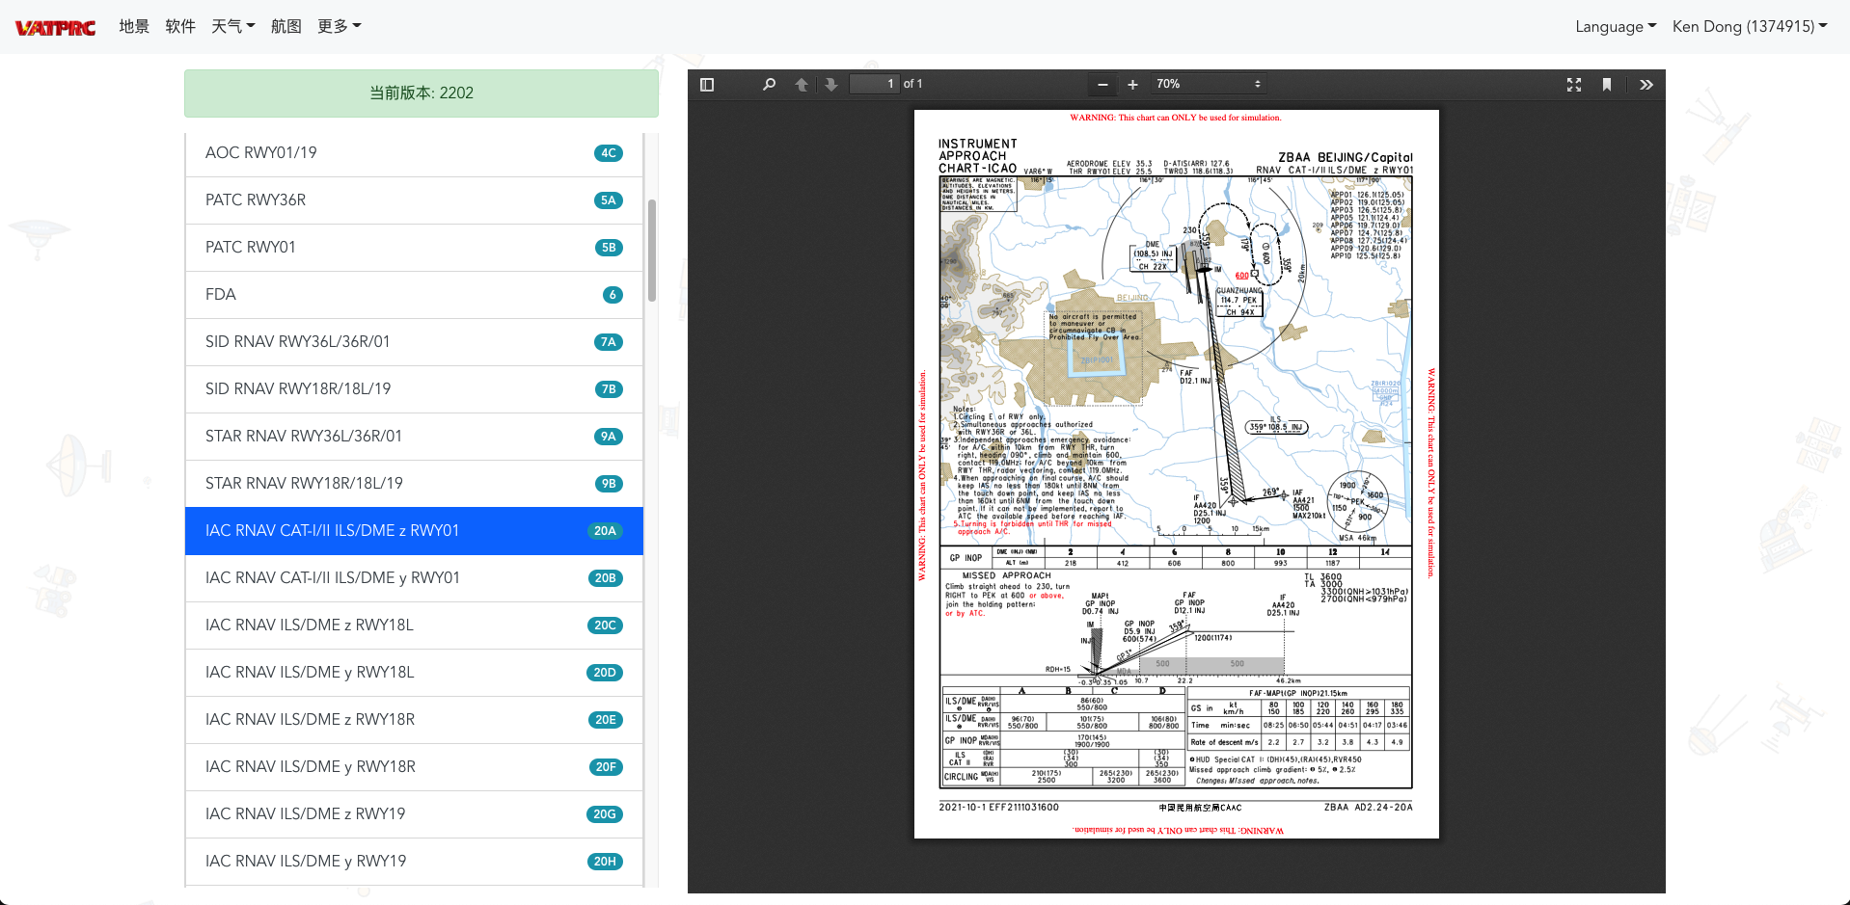Viewport: 1850px width, 905px height.
Task: Select the FDA chart entry
Action: (414, 295)
